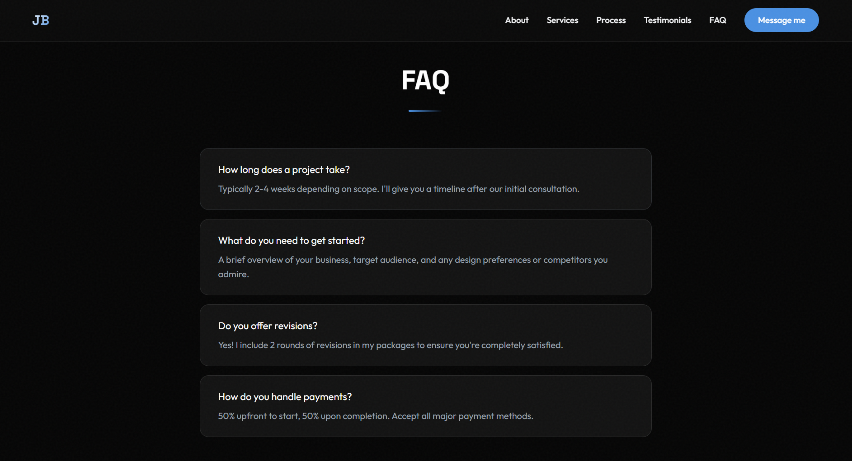View the Testimonials section
The image size is (852, 461).
(667, 20)
